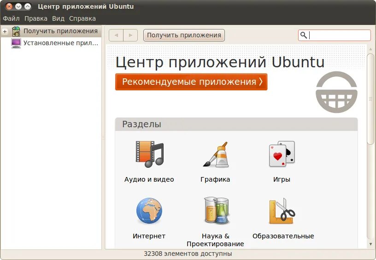Open the Образовательные ruler and scissors icon
This screenshot has height=260, width=376.
282,211
